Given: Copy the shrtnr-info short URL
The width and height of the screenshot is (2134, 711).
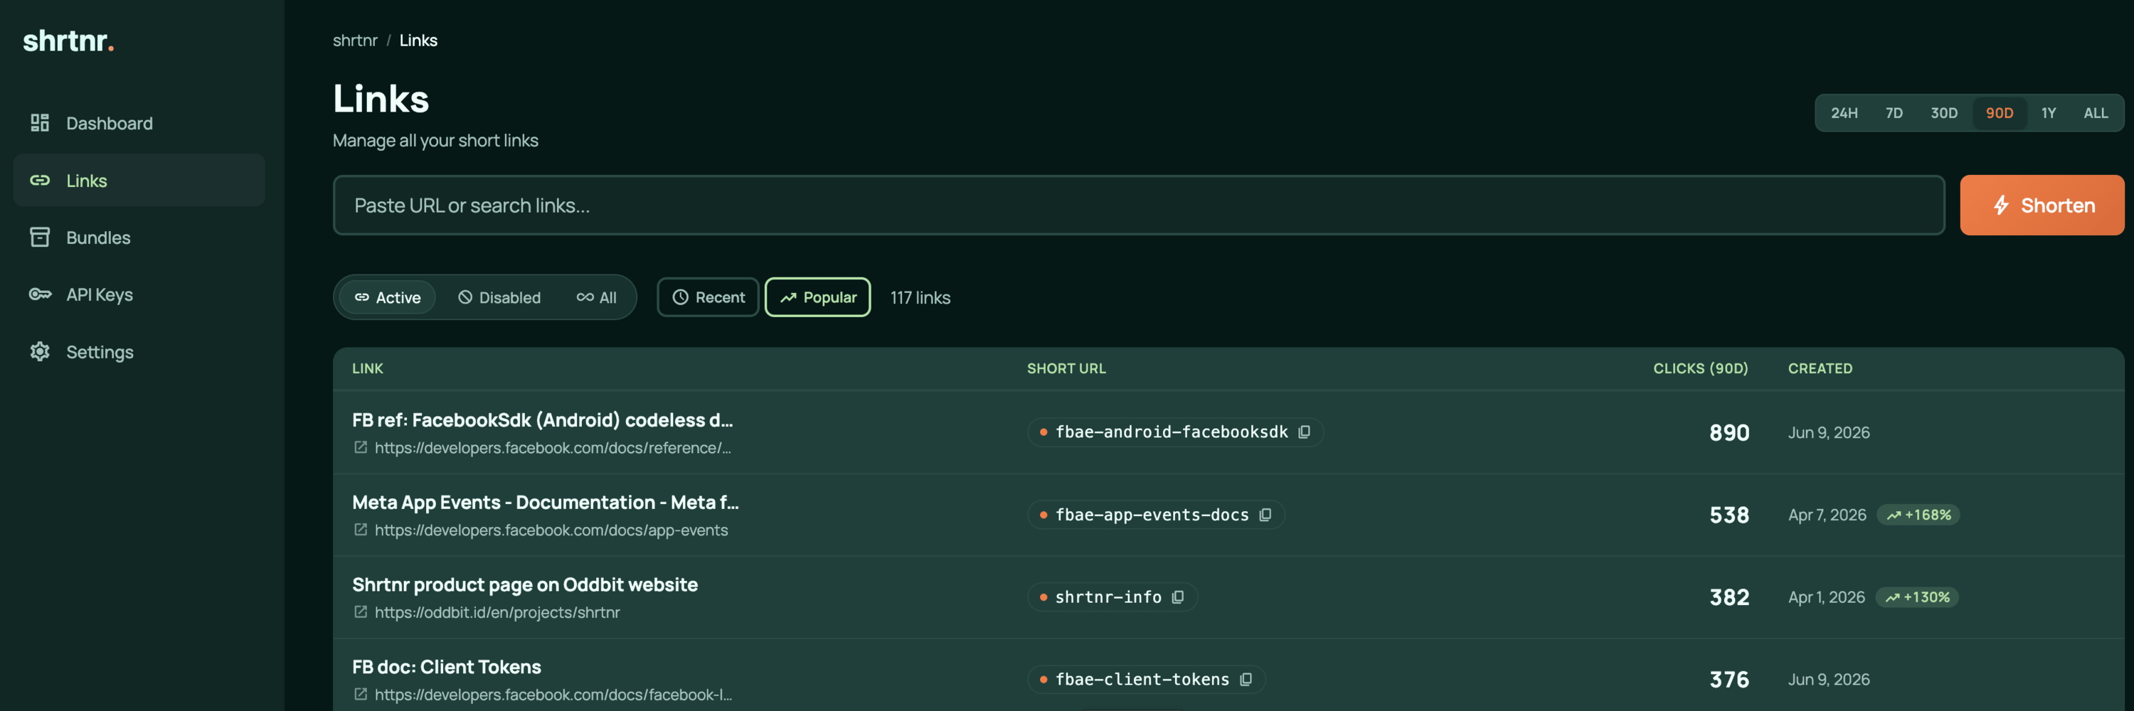Looking at the screenshot, I should 1177,597.
